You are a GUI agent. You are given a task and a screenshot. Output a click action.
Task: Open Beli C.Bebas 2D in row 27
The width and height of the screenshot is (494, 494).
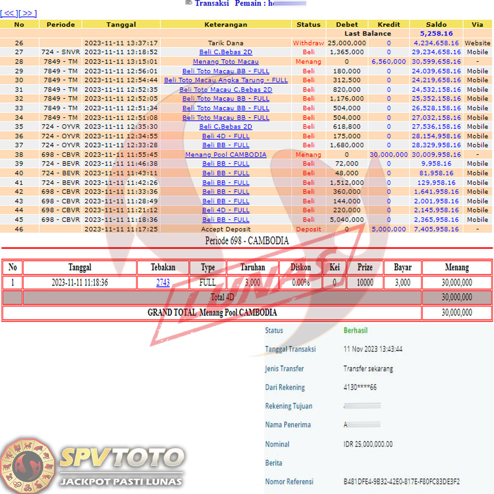[x=226, y=52]
